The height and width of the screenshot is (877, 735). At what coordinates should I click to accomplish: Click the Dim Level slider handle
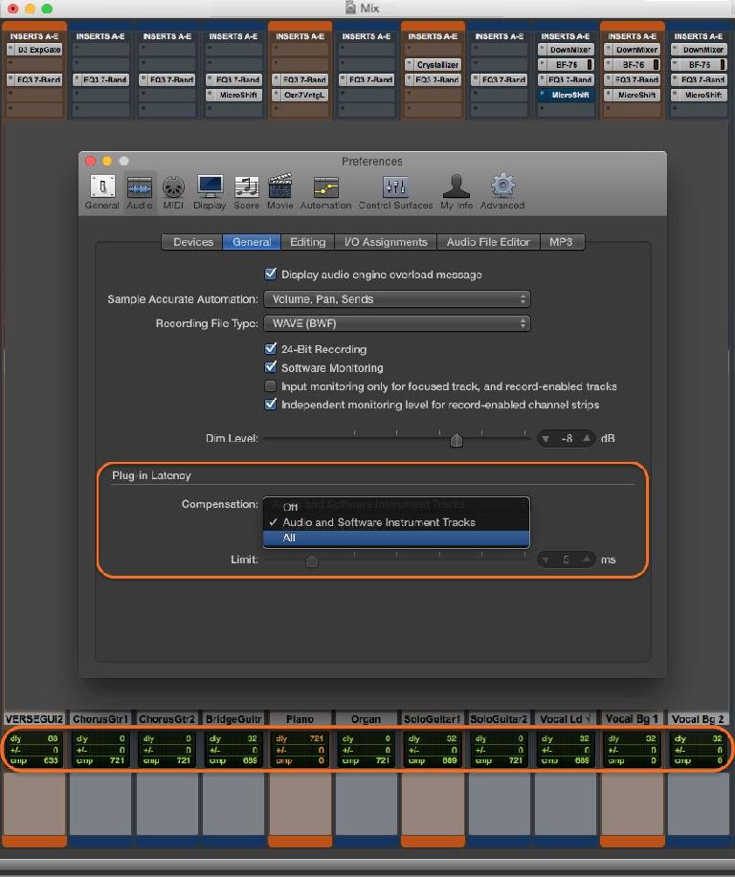click(457, 440)
